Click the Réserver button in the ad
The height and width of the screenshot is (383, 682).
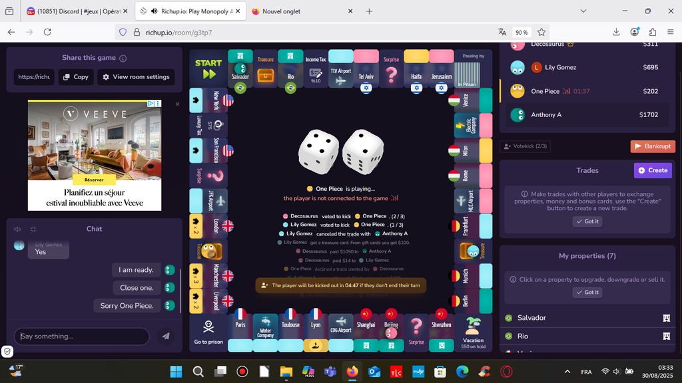click(94, 180)
